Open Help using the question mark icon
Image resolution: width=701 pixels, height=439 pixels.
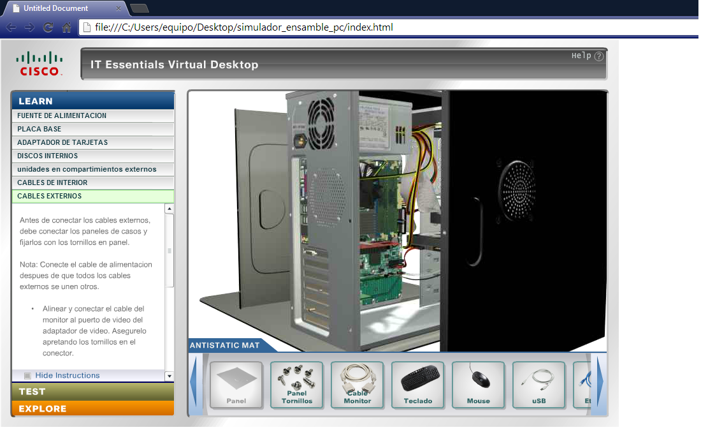coord(598,56)
